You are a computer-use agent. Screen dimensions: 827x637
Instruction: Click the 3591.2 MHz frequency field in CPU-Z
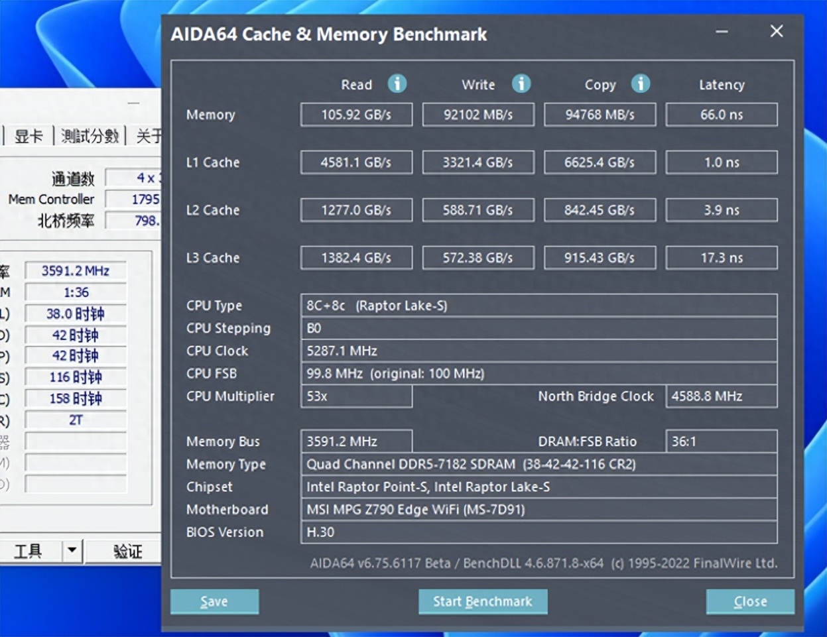(76, 270)
